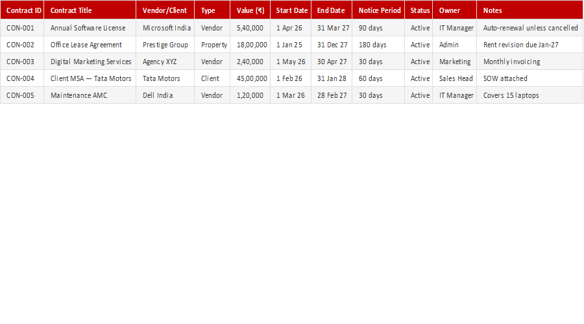Select the Notes column header
584x324 pixels.
[x=529, y=10]
